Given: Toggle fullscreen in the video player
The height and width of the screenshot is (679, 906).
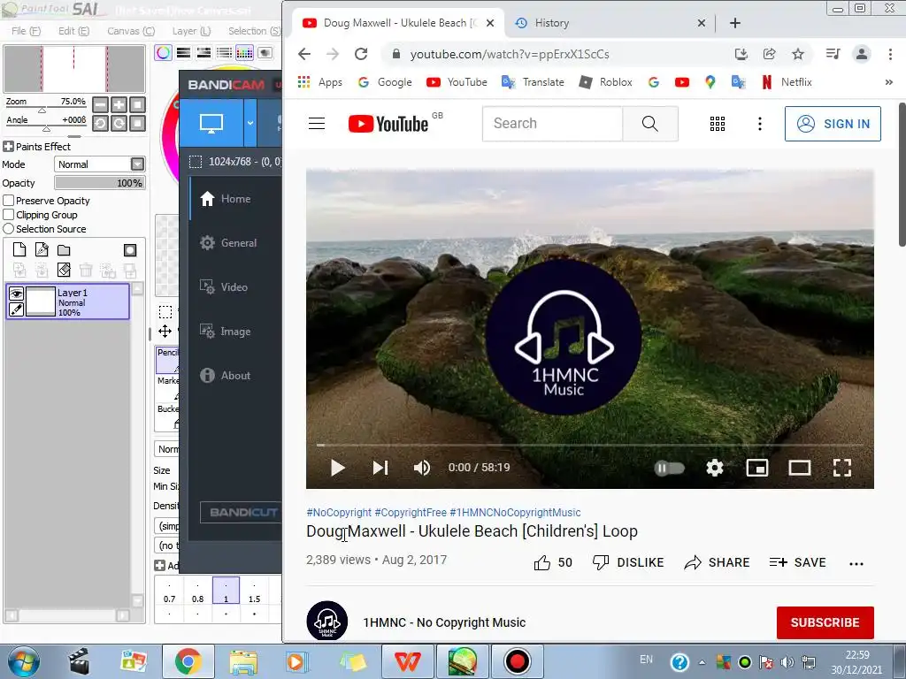Looking at the screenshot, I should tap(842, 468).
